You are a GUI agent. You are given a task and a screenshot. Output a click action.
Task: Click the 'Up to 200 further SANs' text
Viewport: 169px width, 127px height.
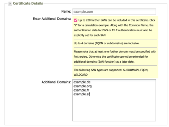(x=114, y=28)
